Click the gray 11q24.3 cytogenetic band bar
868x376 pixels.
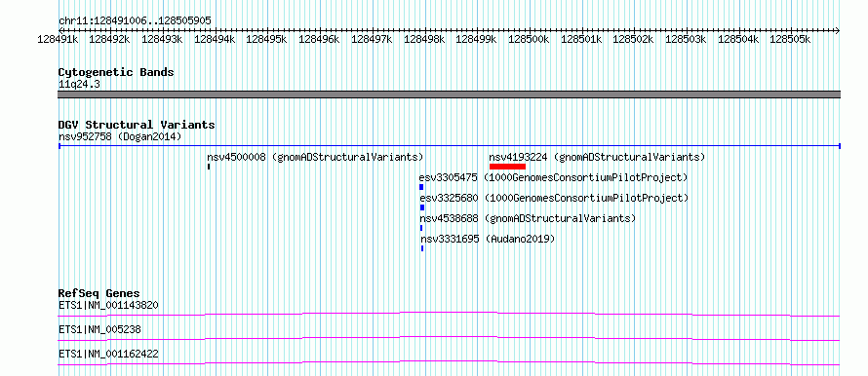pos(449,94)
